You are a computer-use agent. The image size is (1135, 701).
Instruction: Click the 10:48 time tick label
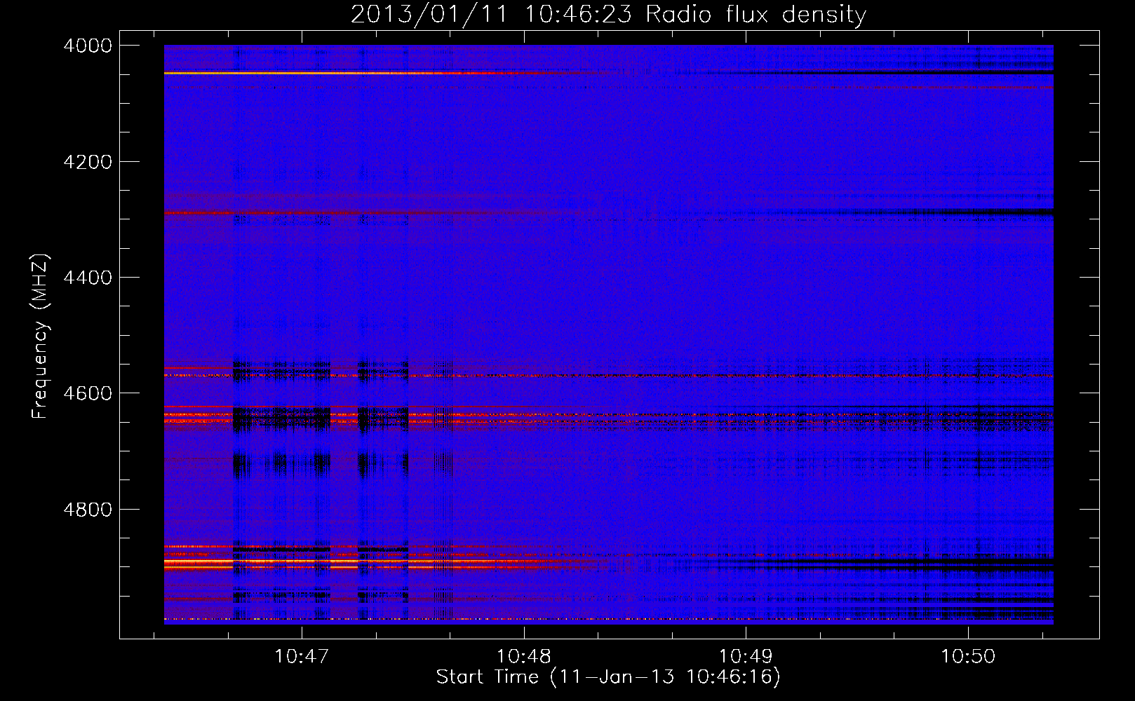click(x=524, y=657)
